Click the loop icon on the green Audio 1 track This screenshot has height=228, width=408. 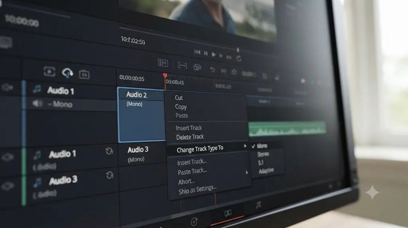109,151
